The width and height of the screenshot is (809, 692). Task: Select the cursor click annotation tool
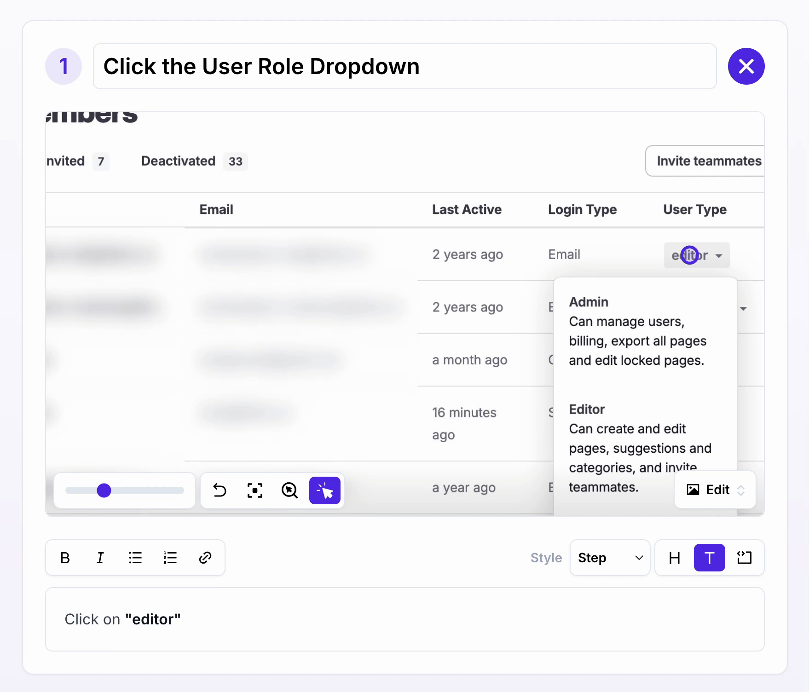click(x=325, y=490)
